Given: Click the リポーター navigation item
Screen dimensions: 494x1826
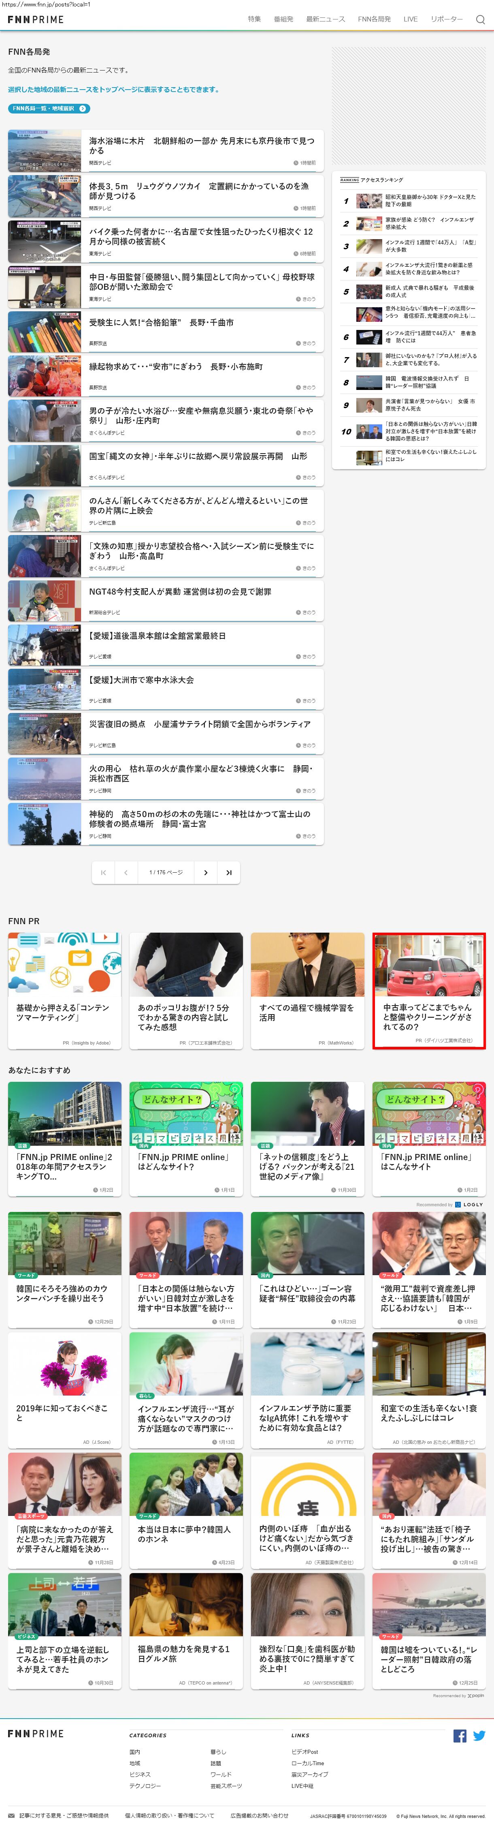Looking at the screenshot, I should point(447,19).
